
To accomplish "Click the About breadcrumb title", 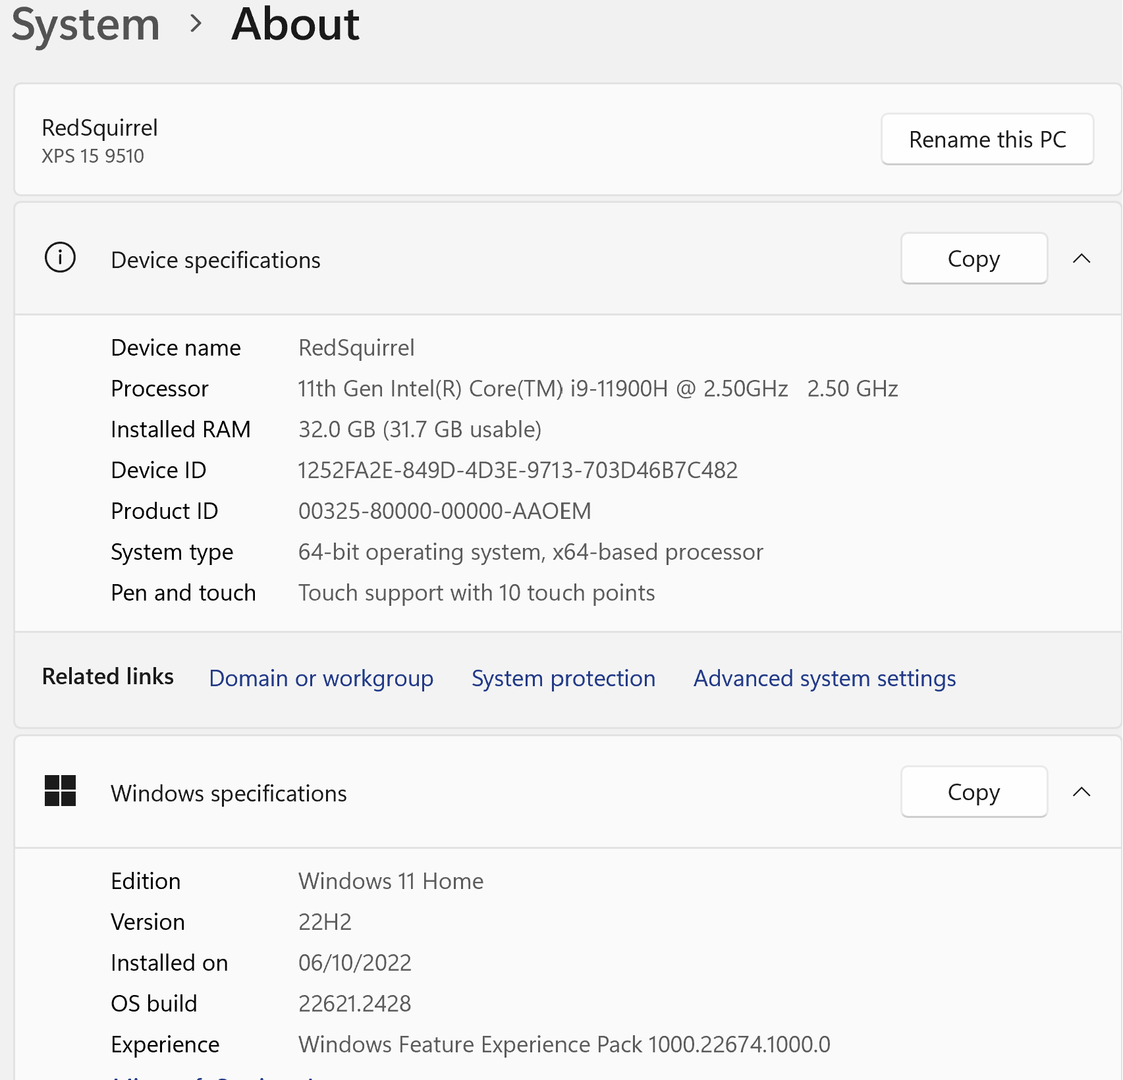I will point(295,24).
